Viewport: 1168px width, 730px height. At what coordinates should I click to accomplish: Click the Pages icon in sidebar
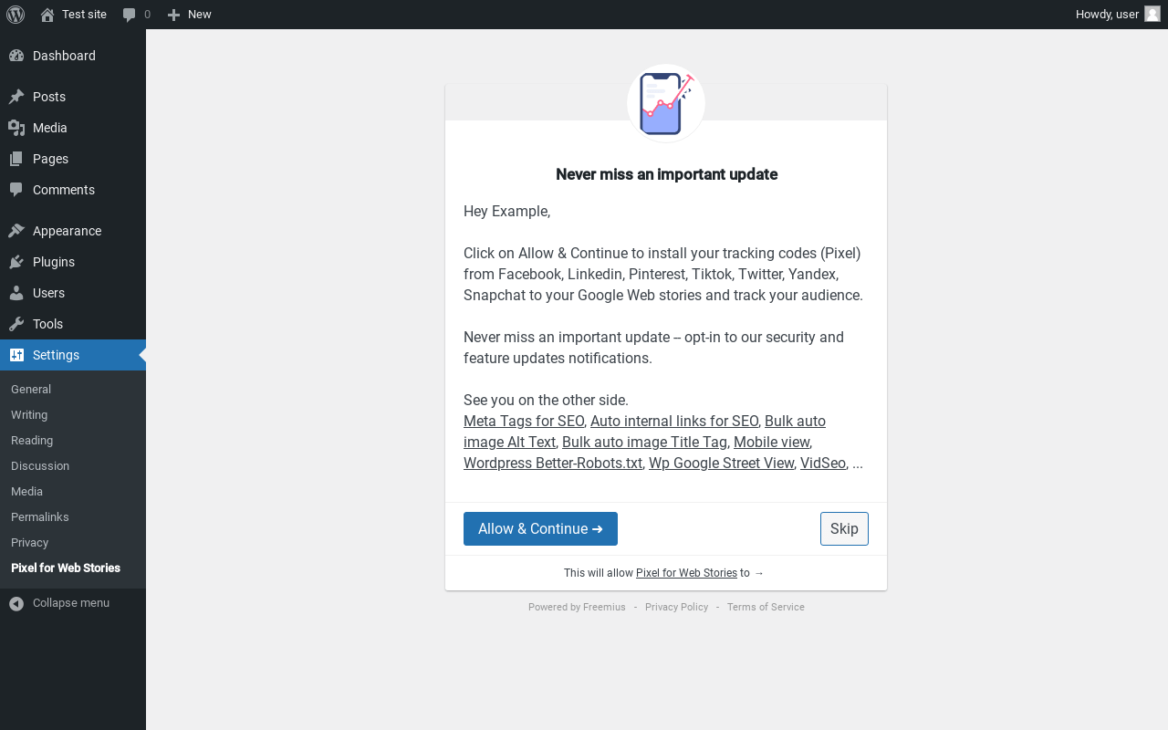pos(16,159)
